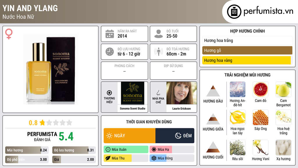
Task: Select the Cam Bergamot note image
Action: coord(283,89)
